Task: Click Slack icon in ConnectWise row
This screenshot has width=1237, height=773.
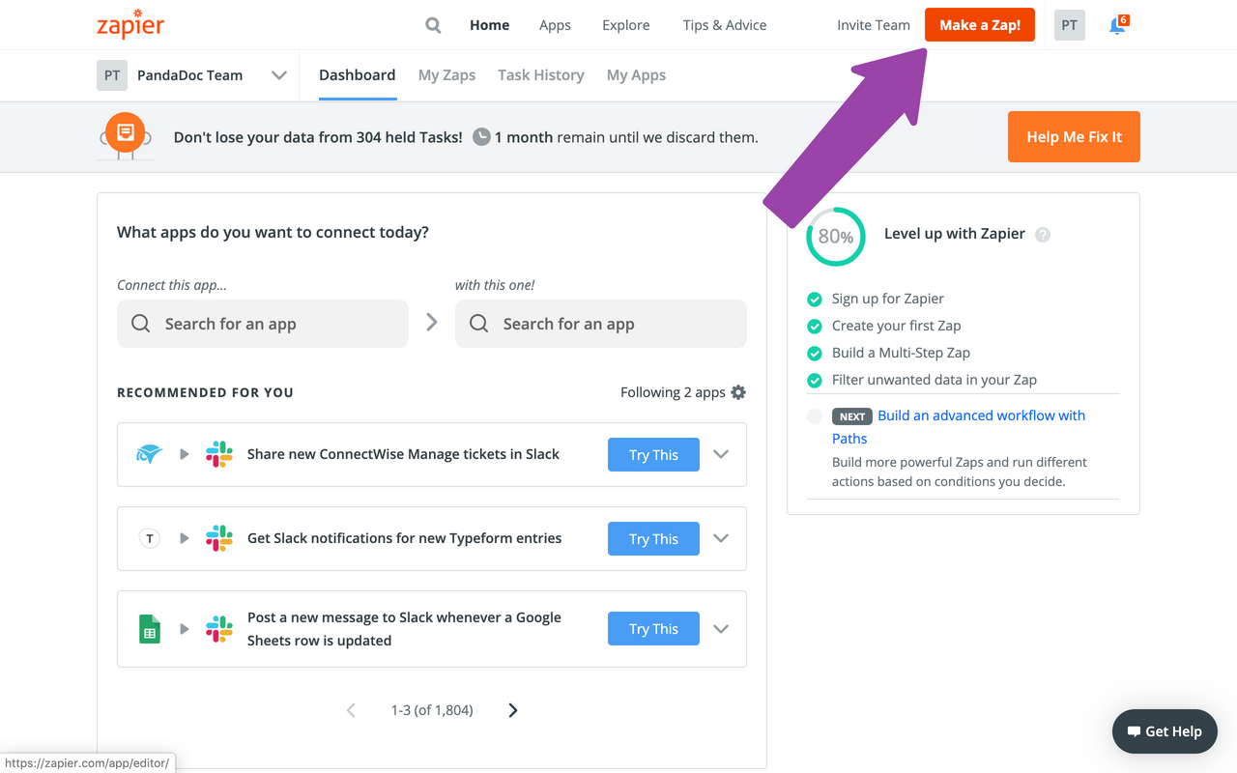Action: click(x=219, y=454)
